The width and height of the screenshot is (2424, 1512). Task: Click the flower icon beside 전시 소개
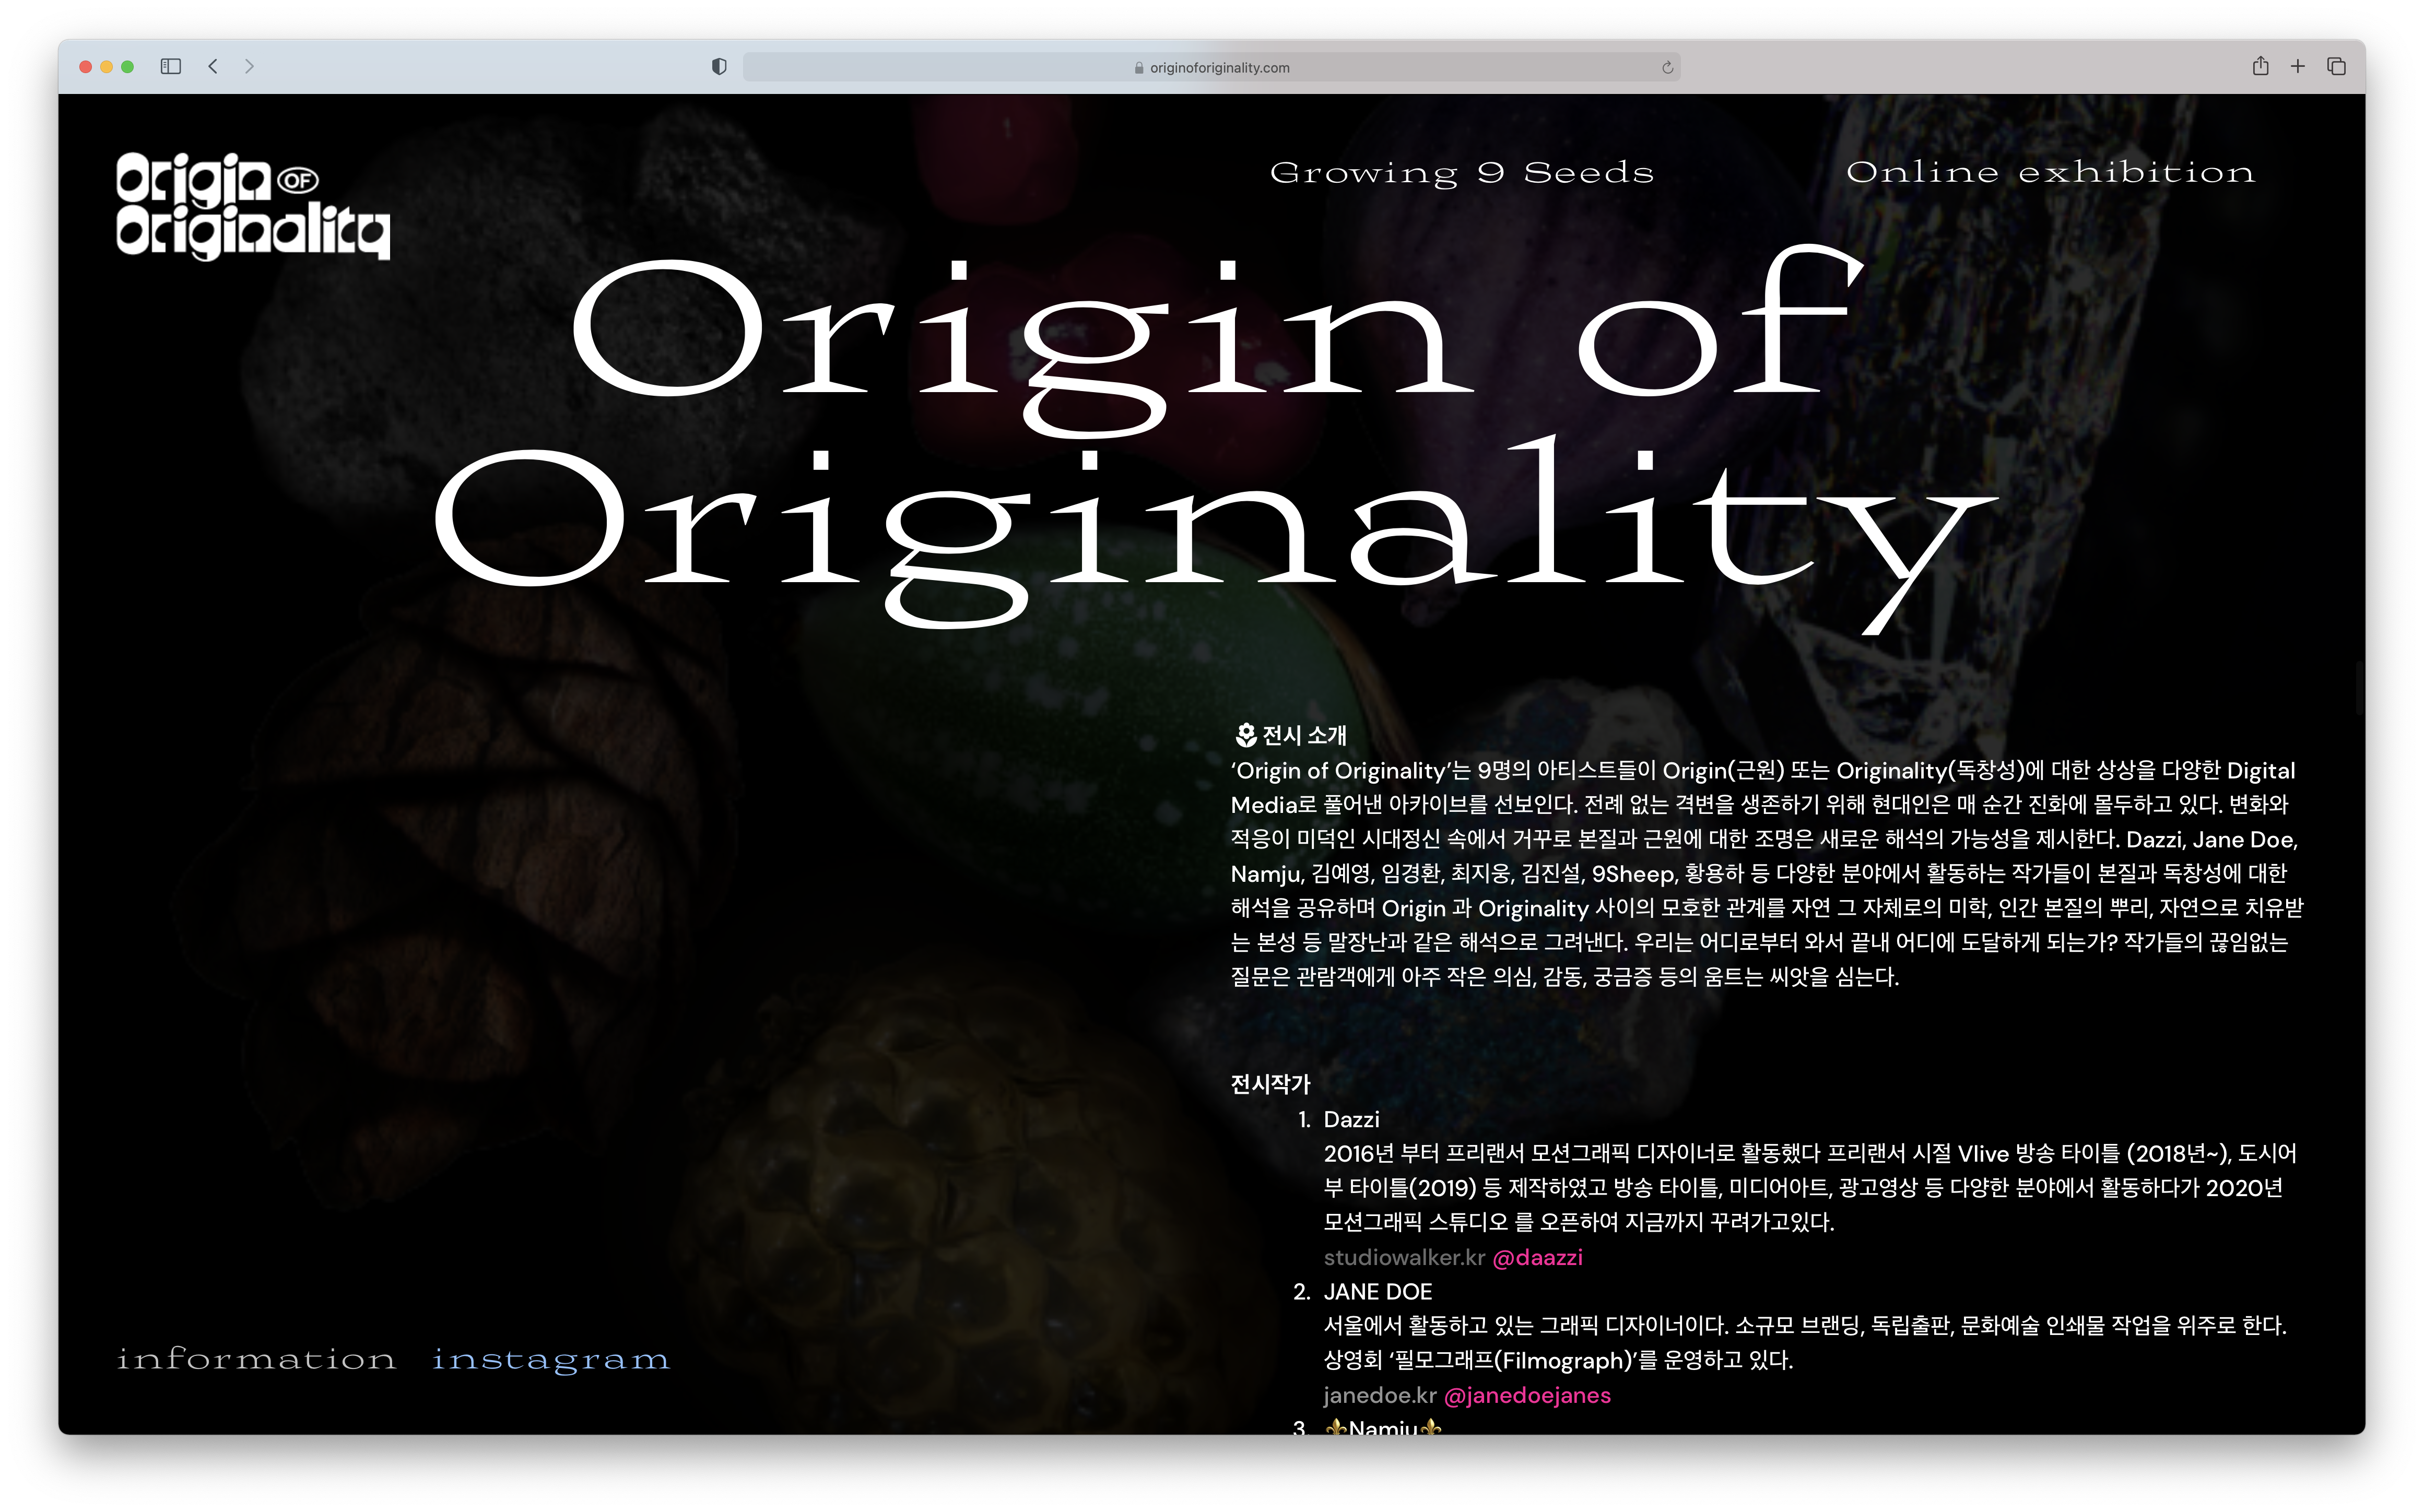coord(1245,735)
